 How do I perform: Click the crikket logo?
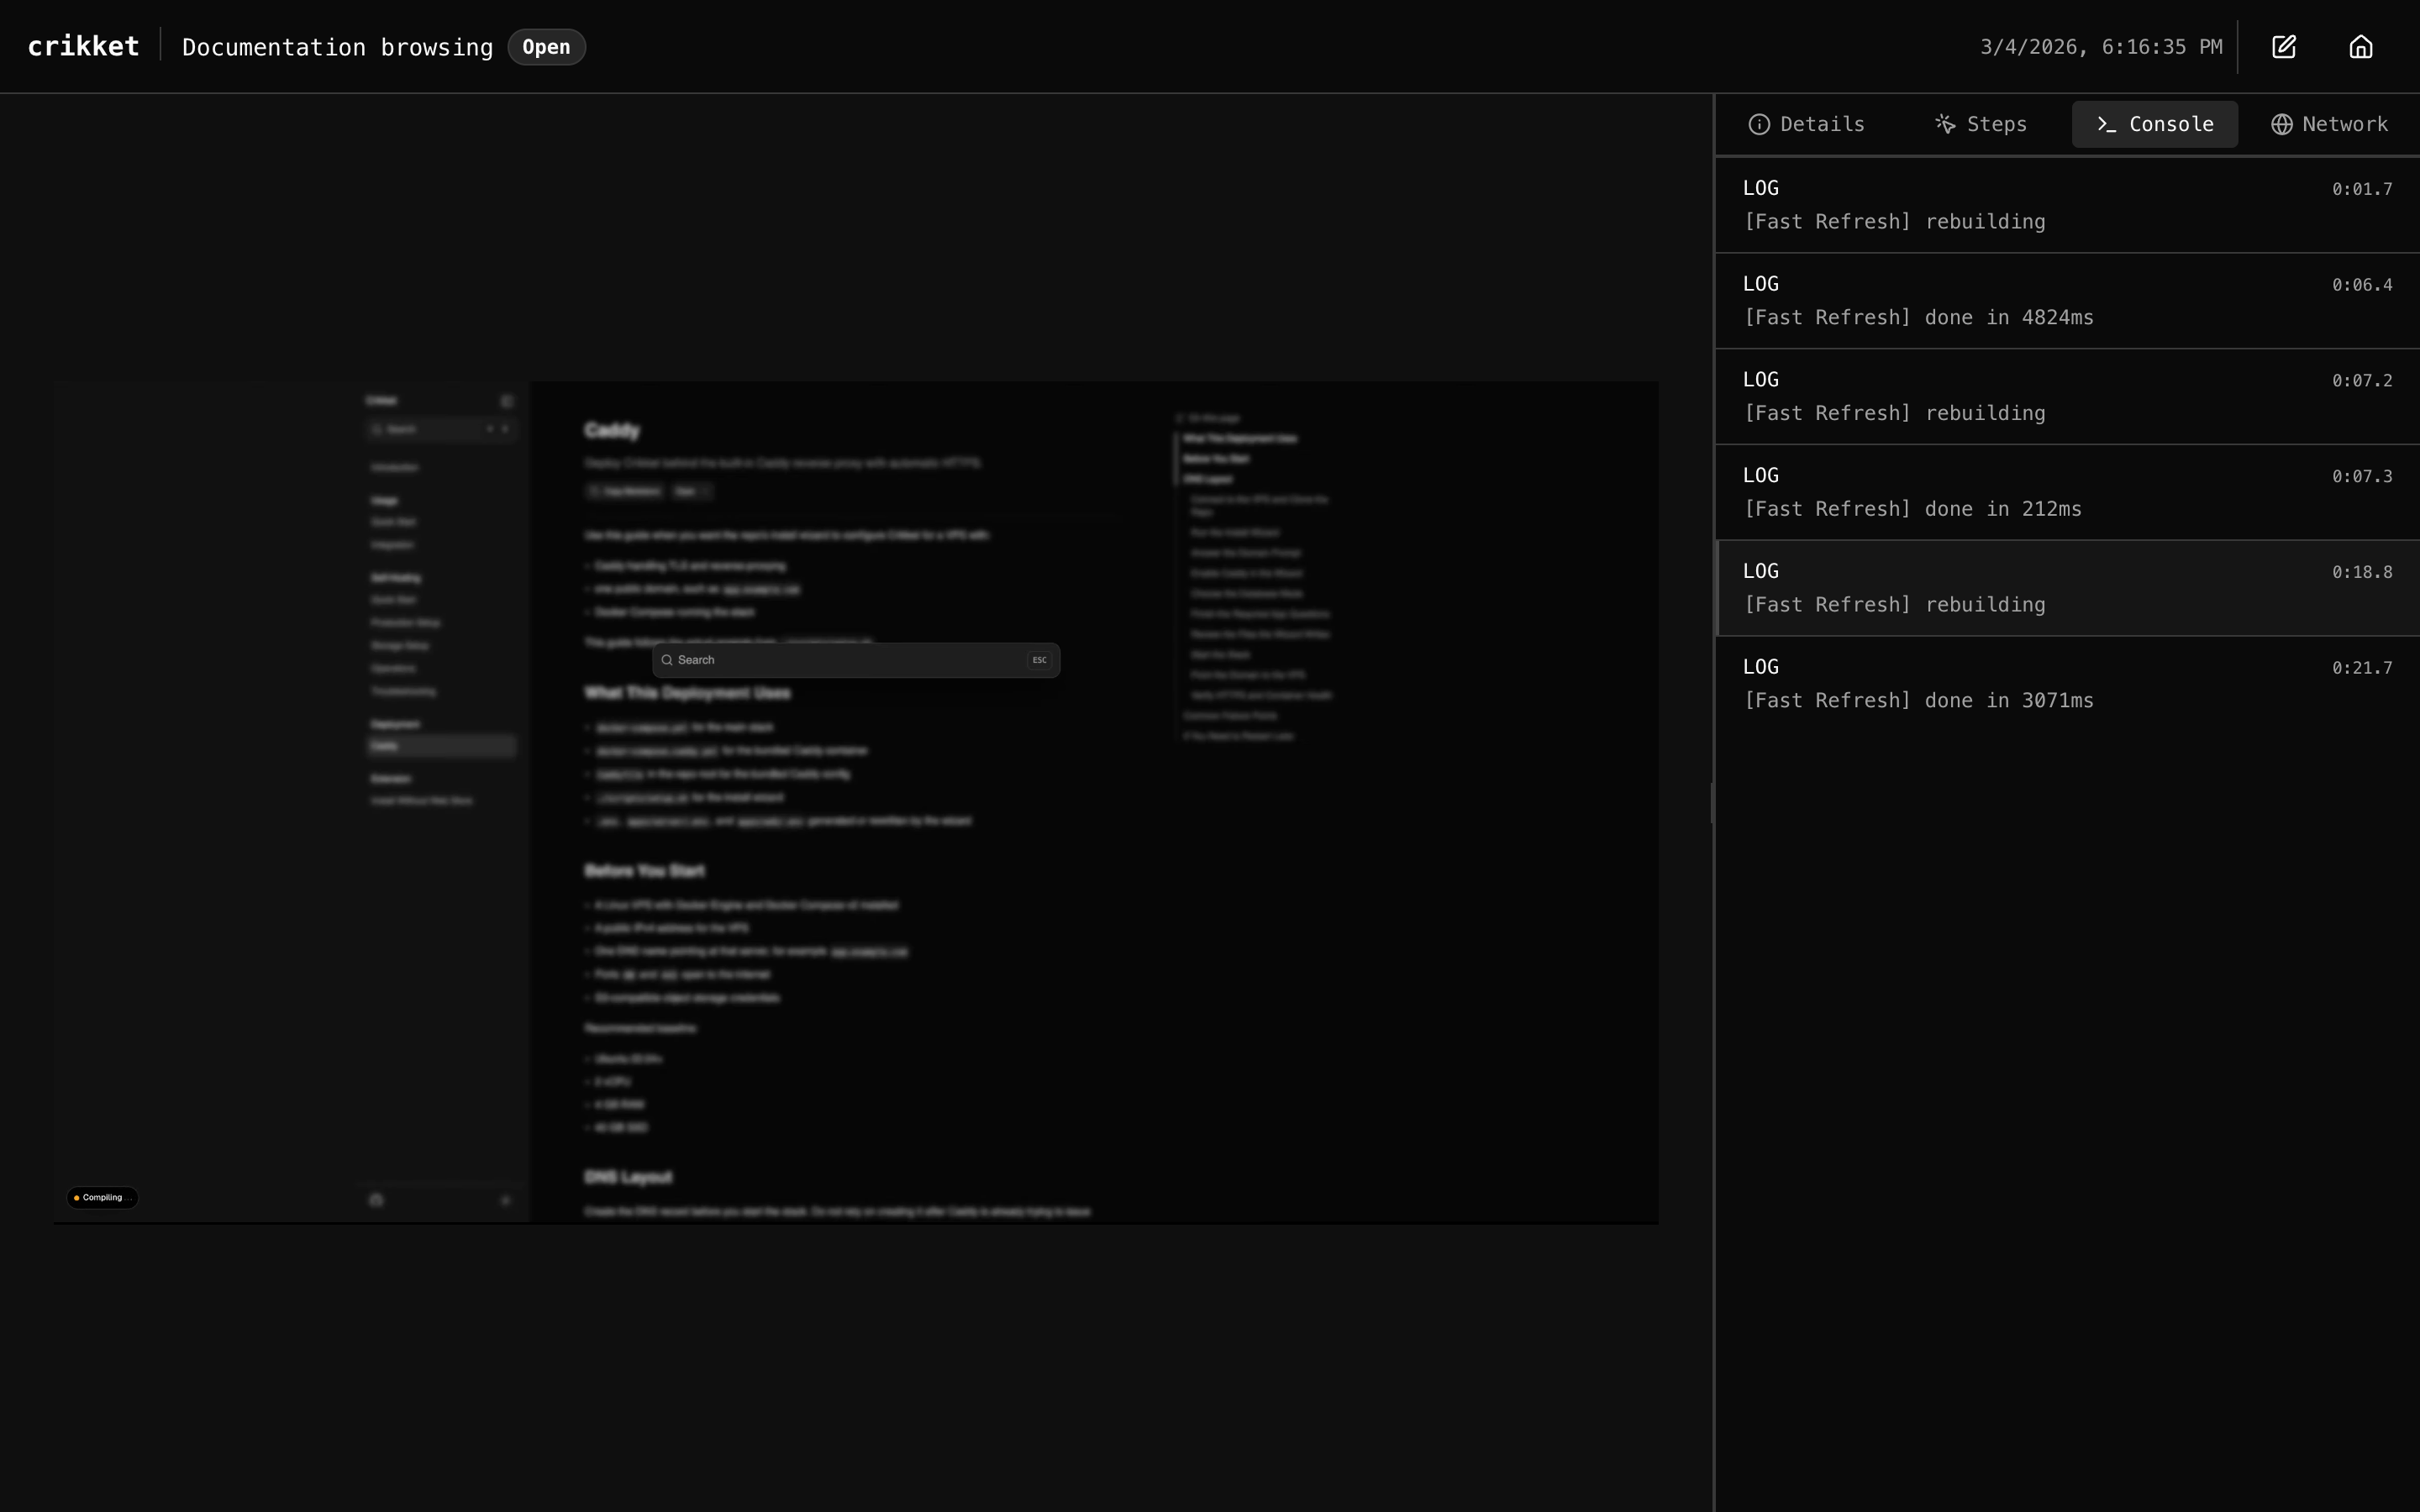pos(83,47)
